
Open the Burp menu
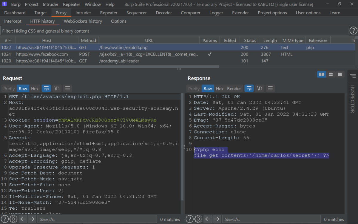(16, 4)
